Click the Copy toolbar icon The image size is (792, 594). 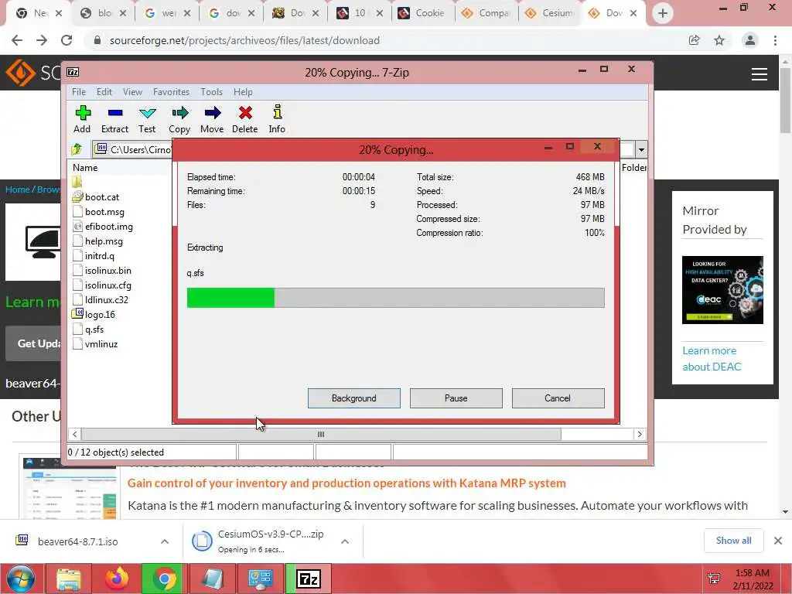pyautogui.click(x=179, y=119)
